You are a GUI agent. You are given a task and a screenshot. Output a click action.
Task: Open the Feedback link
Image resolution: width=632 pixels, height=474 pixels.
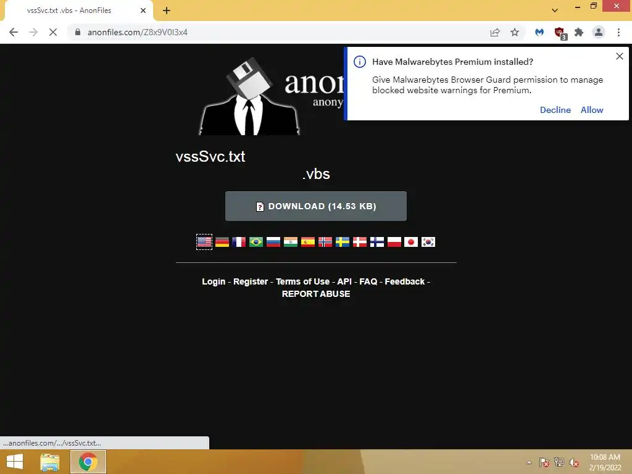pyautogui.click(x=405, y=281)
